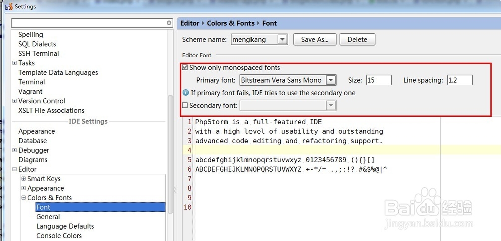Expand the Version Control tree node
Image resolution: width=501 pixels, height=241 pixels.
[14, 101]
